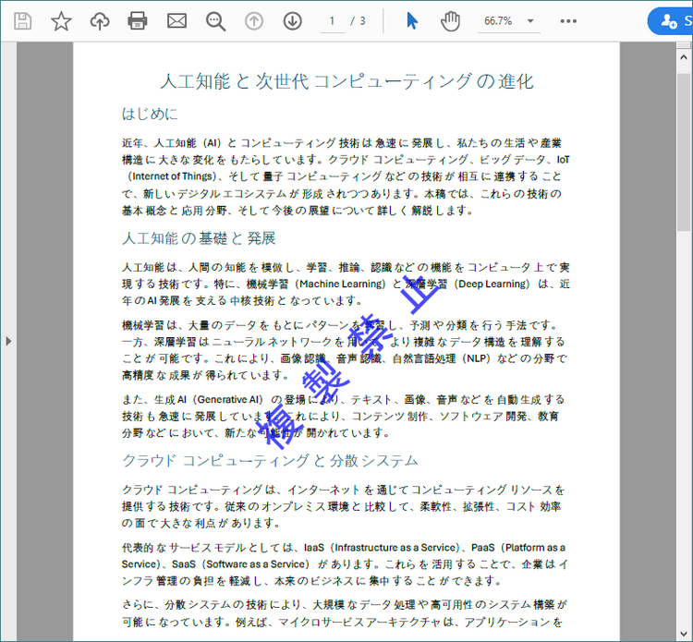Click the text (Machine Learning)
The height and width of the screenshot is (642, 693).
coord(341,285)
